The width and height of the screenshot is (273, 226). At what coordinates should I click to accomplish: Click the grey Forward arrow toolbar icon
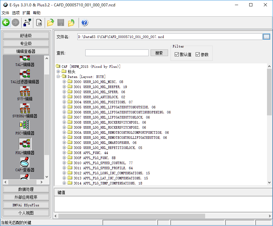(16, 23)
